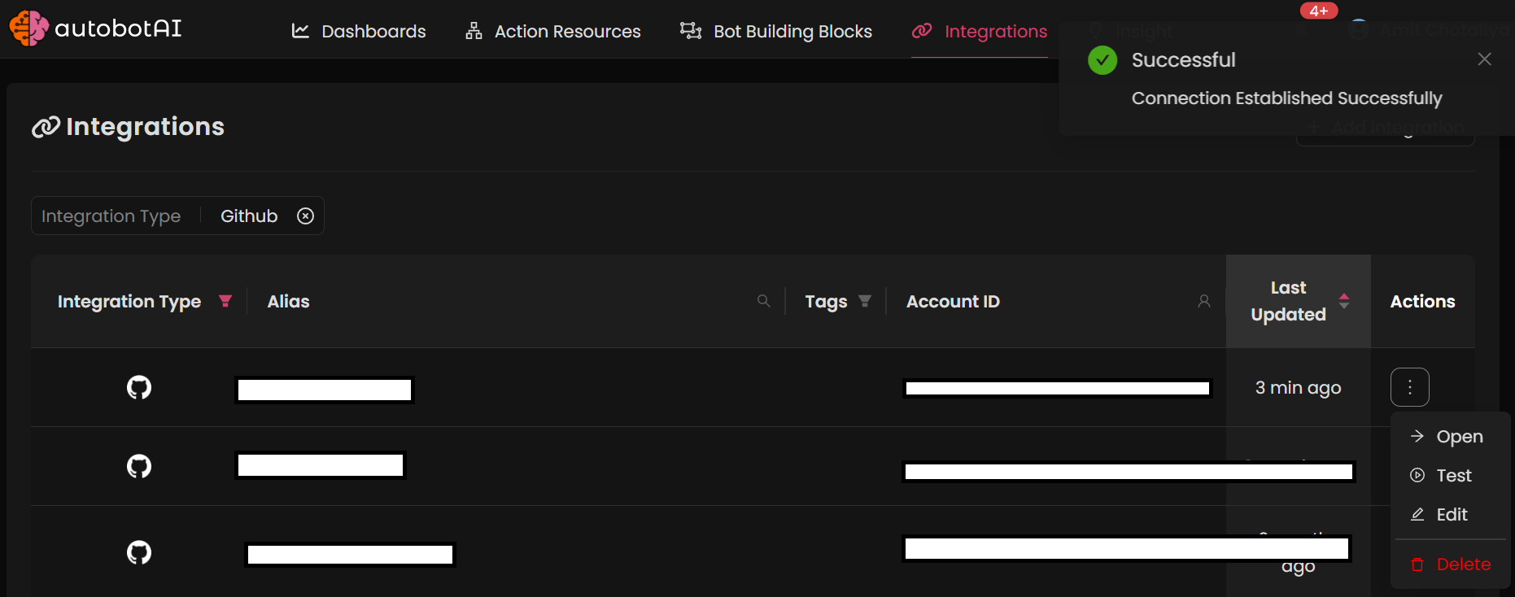This screenshot has width=1515, height=597.
Task: Open actions menu for 3 min ago row
Action: point(1410,387)
